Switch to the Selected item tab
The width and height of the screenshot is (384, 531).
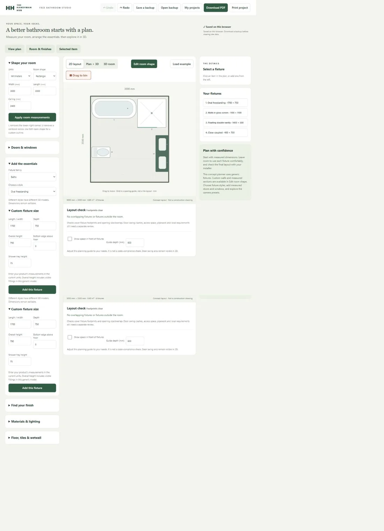tap(68, 49)
